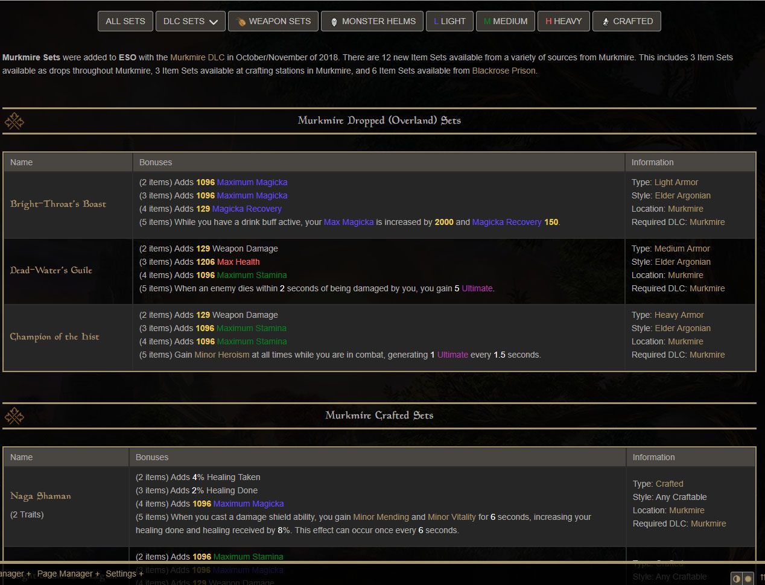
Task: Click the crafting icon in CRAFTED button
Action: tap(605, 22)
